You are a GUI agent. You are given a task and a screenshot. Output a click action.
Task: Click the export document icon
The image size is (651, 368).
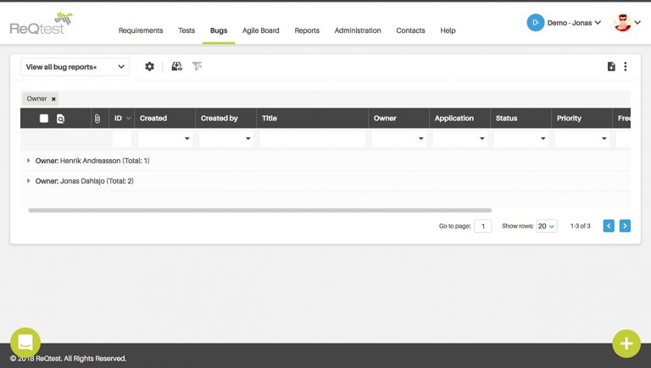(x=611, y=66)
